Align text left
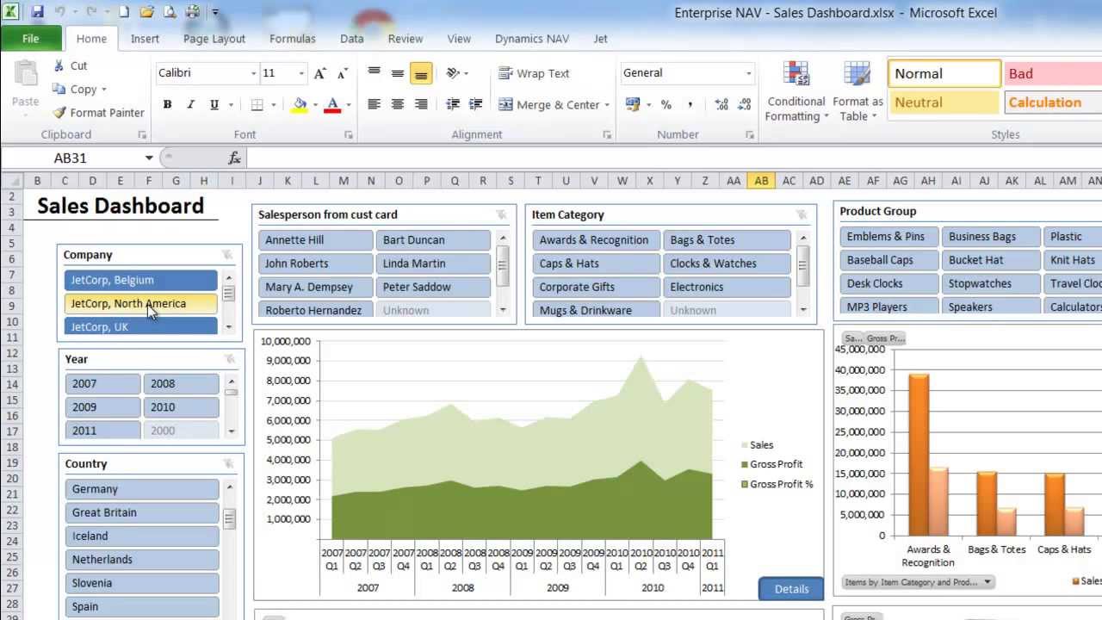 click(375, 105)
